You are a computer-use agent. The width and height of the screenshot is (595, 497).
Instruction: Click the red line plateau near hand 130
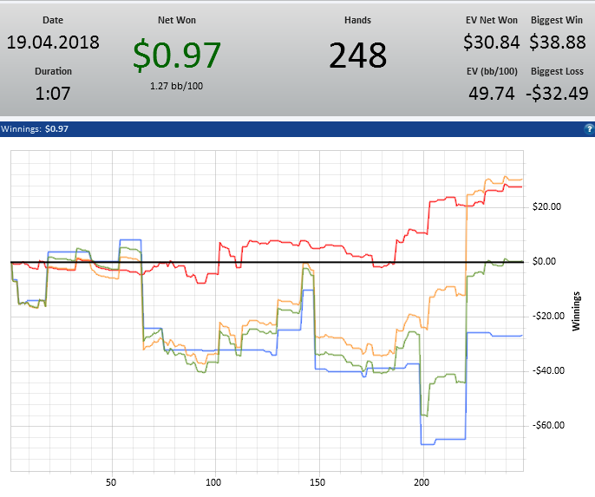276,241
